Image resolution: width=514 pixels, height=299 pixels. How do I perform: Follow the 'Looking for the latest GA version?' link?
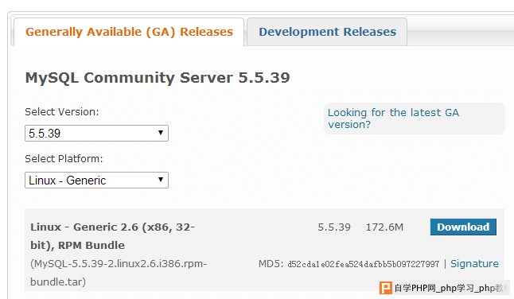(x=393, y=118)
